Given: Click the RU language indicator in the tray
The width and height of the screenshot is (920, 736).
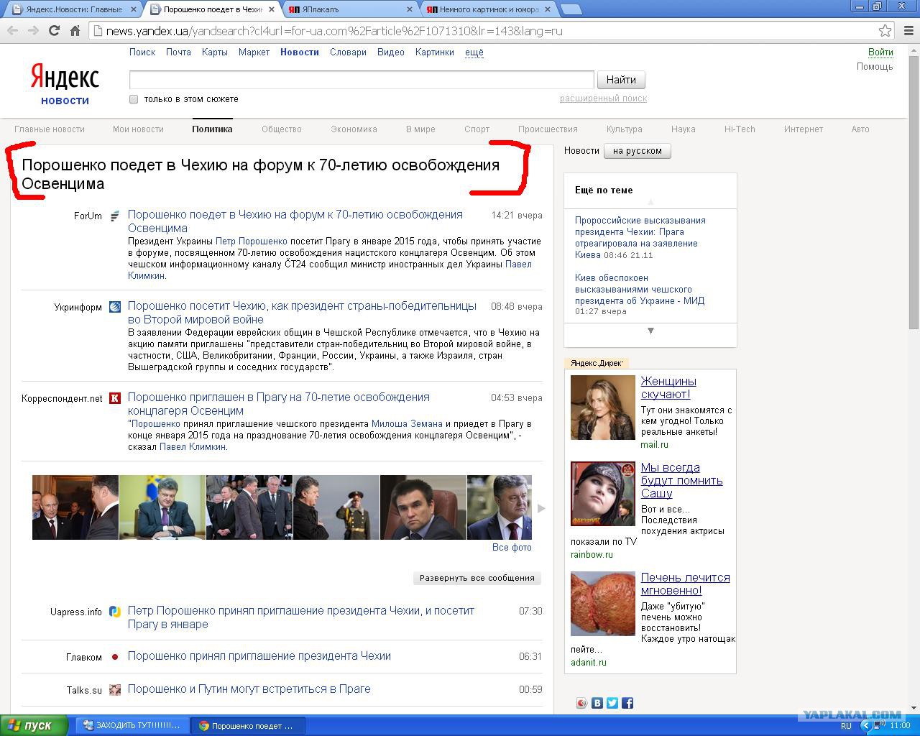Looking at the screenshot, I should 846,726.
